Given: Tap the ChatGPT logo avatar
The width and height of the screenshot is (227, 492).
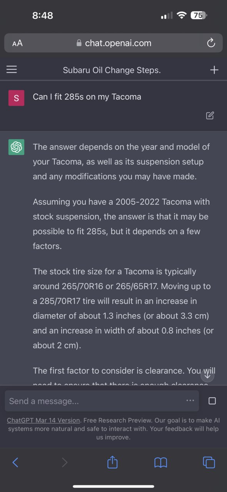Looking at the screenshot, I should 16,147.
